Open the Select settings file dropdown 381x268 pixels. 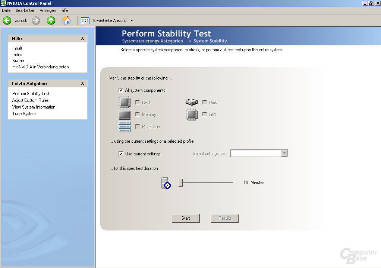284,153
